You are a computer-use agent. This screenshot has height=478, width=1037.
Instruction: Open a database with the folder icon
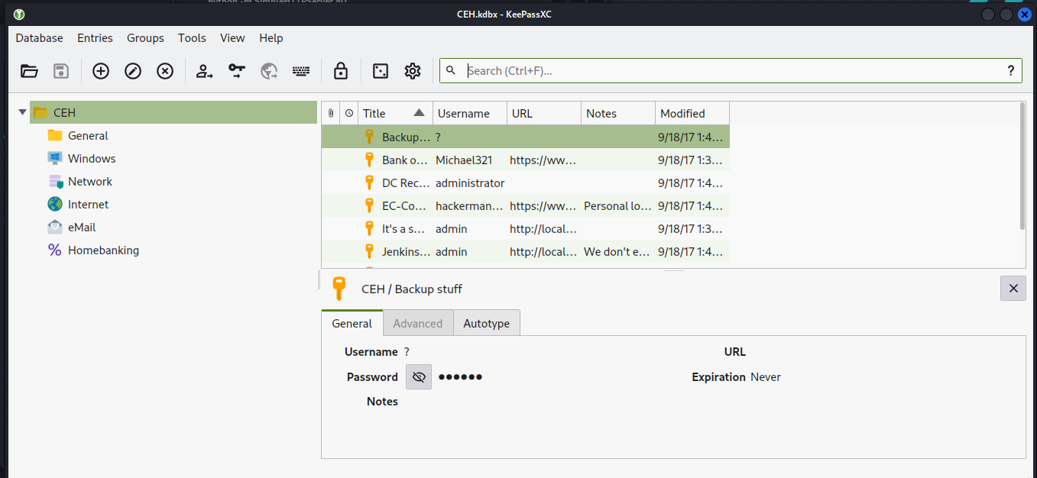(29, 71)
